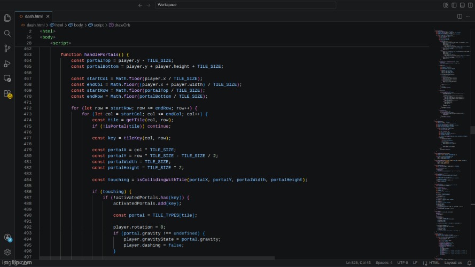Open the editor More Actions ellipsis menu
475x267 pixels.
(x=469, y=16)
